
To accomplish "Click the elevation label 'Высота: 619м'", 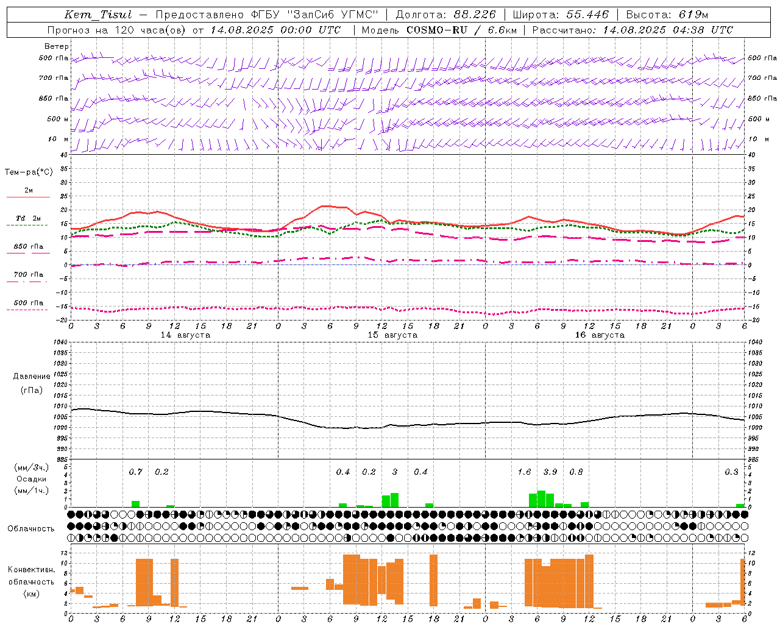I will 667,15.
